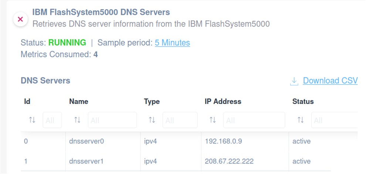Screen dimensions: 366x174
Task: Click the Name column header
Action: [79, 101]
